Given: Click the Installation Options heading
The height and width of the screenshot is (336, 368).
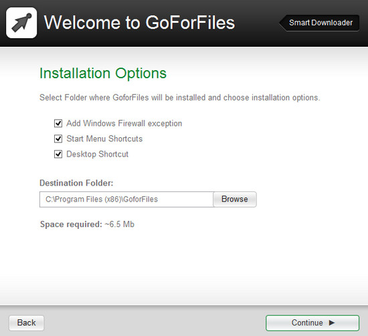Looking at the screenshot, I should (103, 74).
